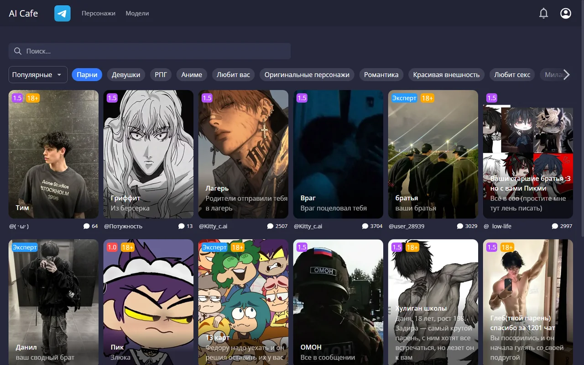
Task: Open the 13 карт character card
Action: click(243, 302)
